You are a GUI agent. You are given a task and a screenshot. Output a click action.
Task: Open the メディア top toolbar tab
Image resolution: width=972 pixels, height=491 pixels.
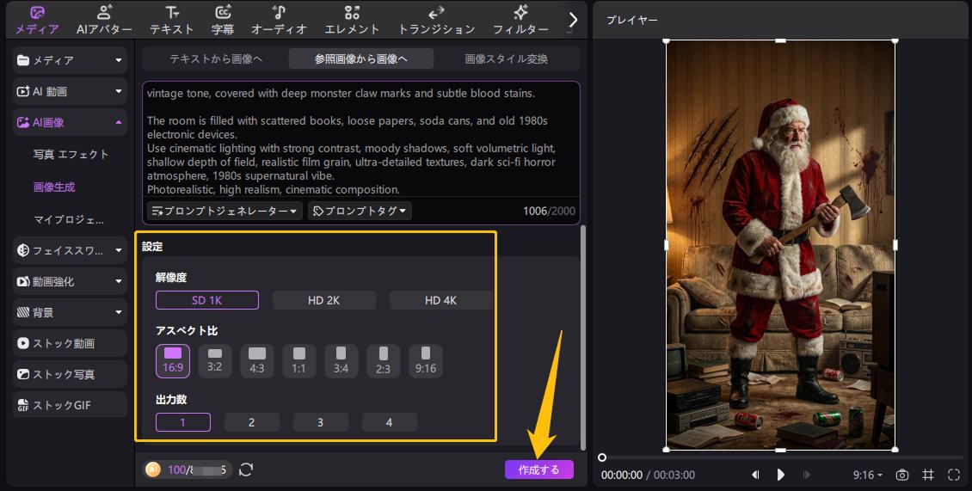[37, 20]
